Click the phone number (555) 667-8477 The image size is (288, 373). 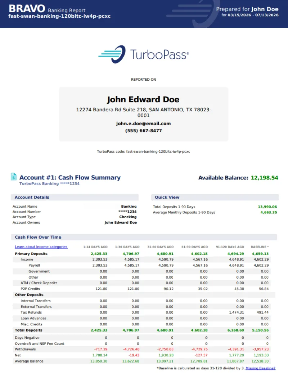(144, 130)
